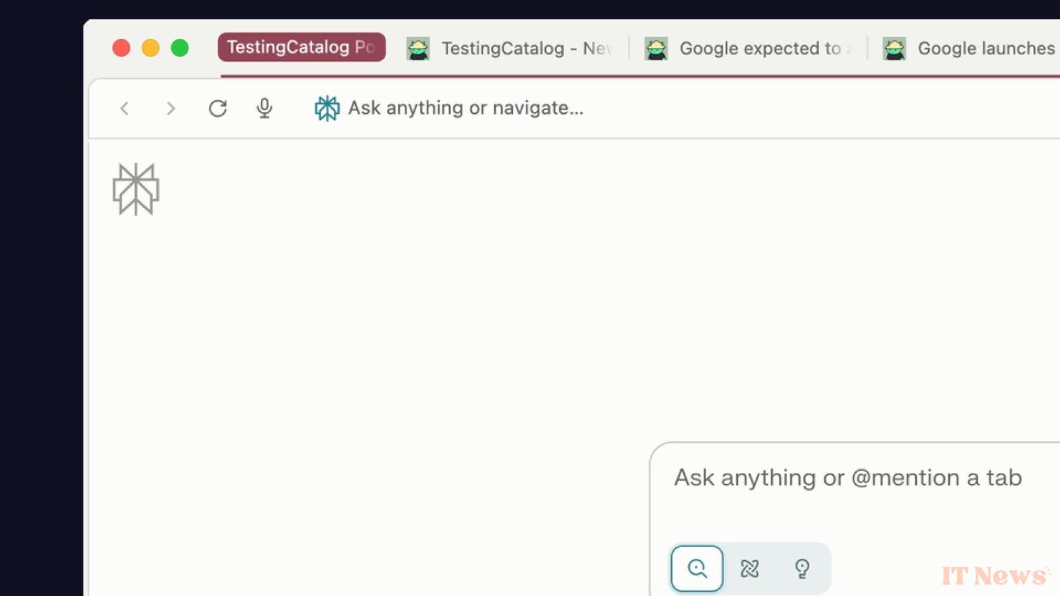Open the gray Perplexity logo on the page
Image resolution: width=1060 pixels, height=596 pixels.
(136, 189)
